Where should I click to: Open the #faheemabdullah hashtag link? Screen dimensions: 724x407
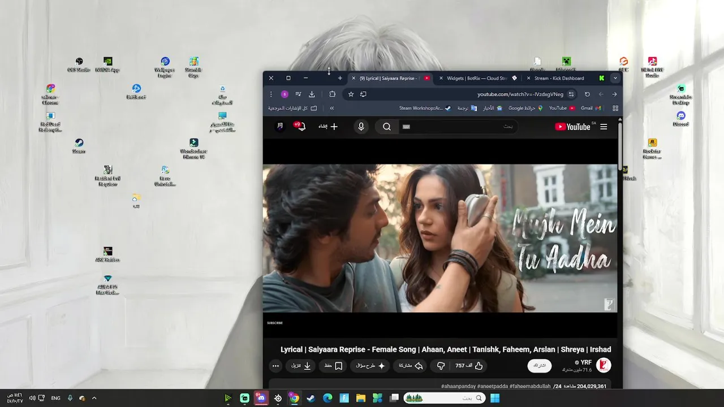[530, 386]
